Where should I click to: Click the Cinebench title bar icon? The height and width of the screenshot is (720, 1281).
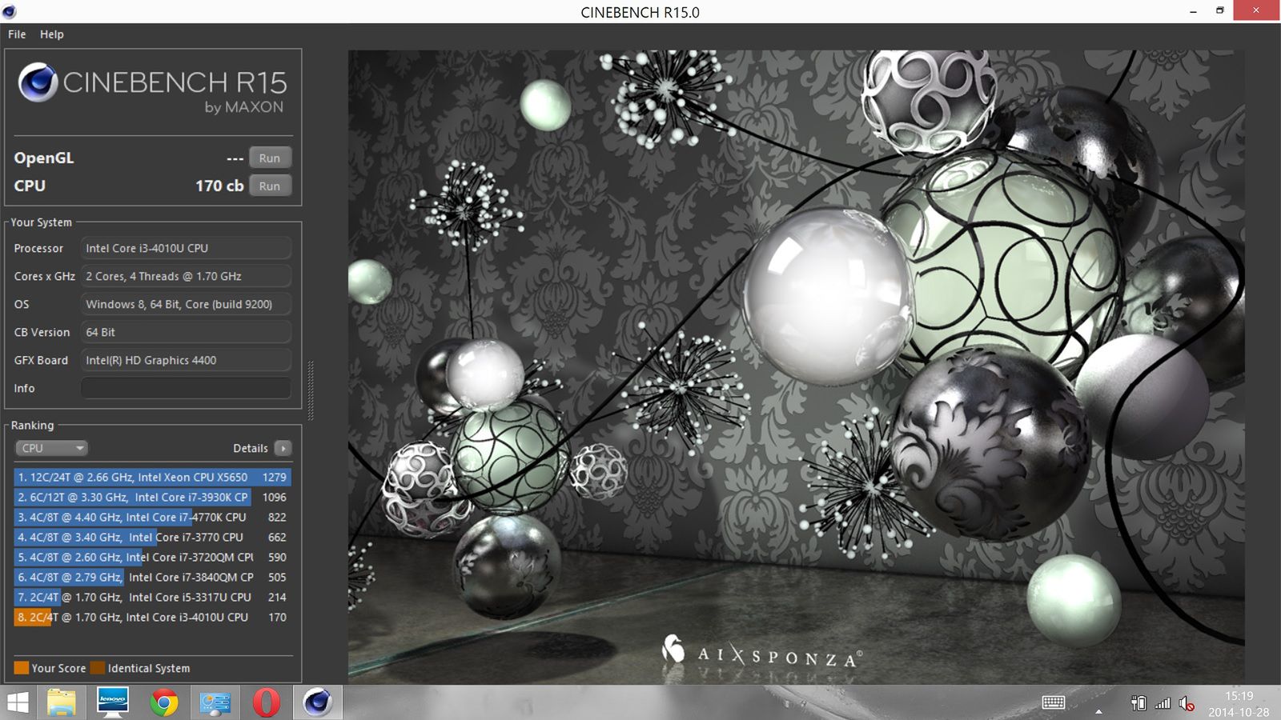(10, 11)
